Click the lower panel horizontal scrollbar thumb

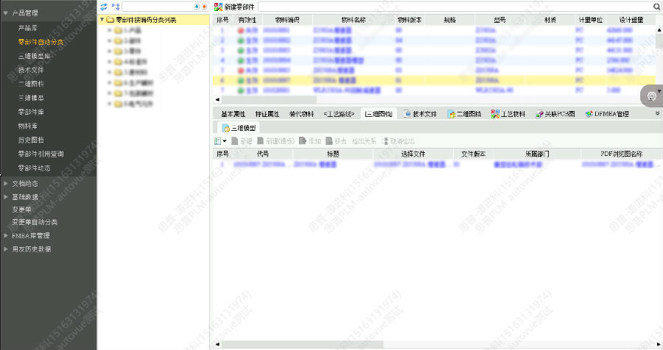coord(302,345)
